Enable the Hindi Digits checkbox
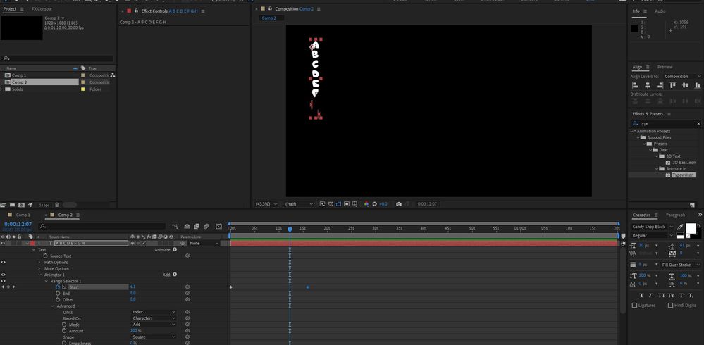 tap(670, 305)
